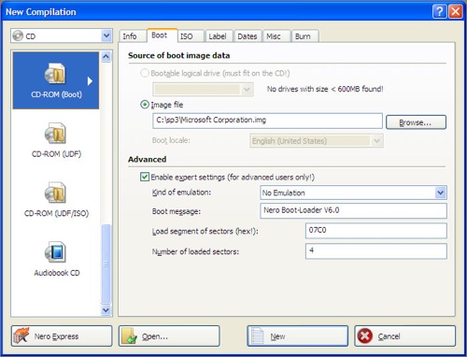
Task: Click the Number of loaded sectors field
Action: (x=376, y=251)
